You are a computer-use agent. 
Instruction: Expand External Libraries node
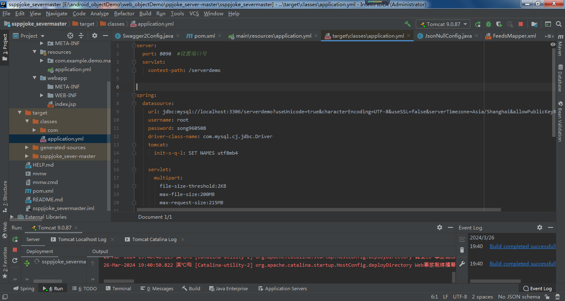(x=12, y=217)
